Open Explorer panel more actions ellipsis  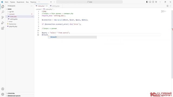click(x=32, y=6)
